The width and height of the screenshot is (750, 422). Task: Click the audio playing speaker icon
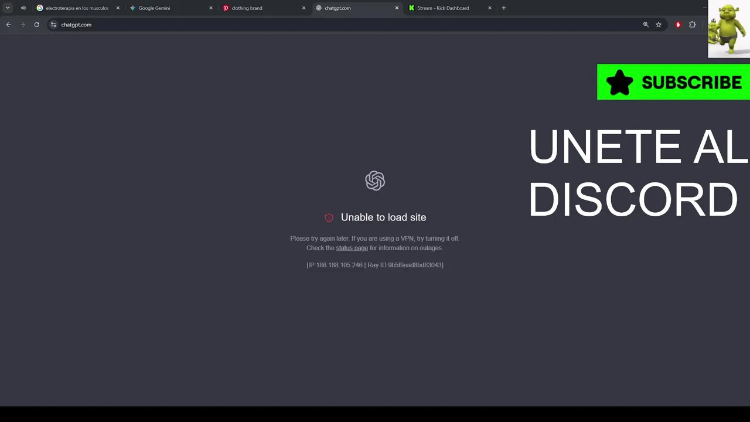pyautogui.click(x=23, y=8)
